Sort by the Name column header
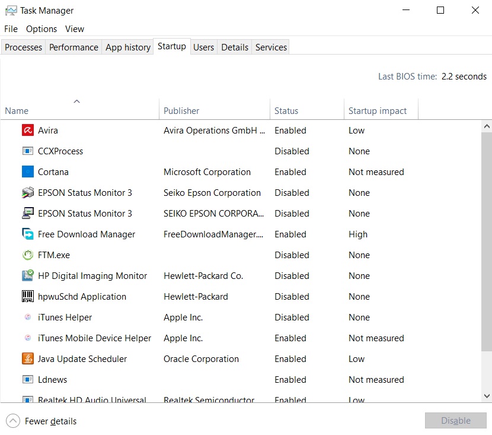 79,109
